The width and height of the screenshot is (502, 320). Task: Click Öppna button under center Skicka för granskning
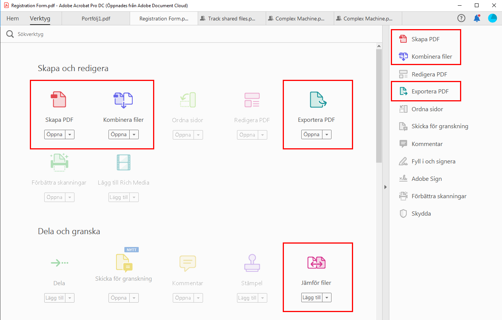[119, 298]
